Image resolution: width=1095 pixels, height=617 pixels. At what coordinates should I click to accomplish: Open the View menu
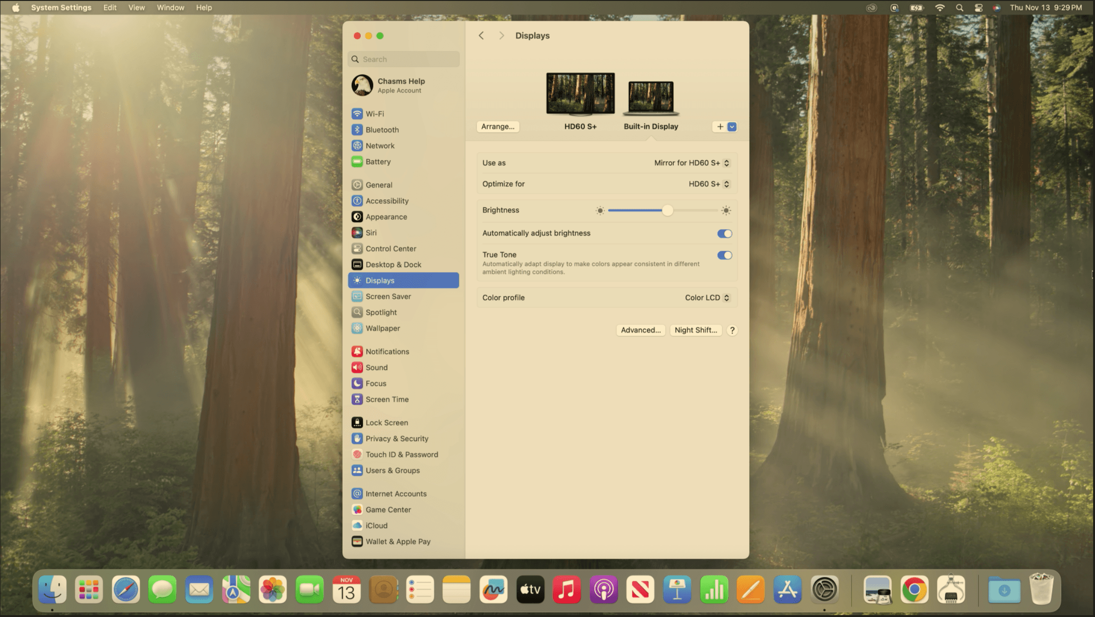(136, 8)
